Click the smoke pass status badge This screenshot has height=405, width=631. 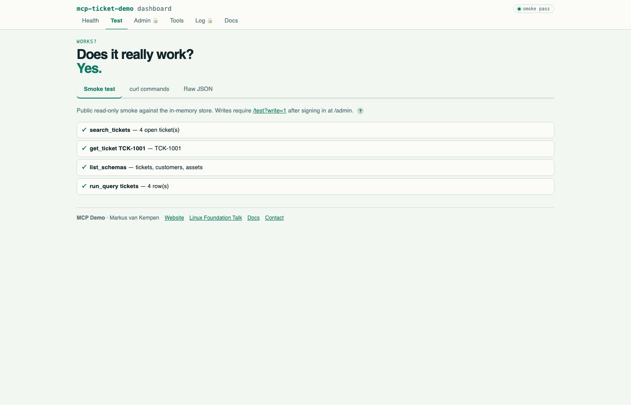pos(534,9)
